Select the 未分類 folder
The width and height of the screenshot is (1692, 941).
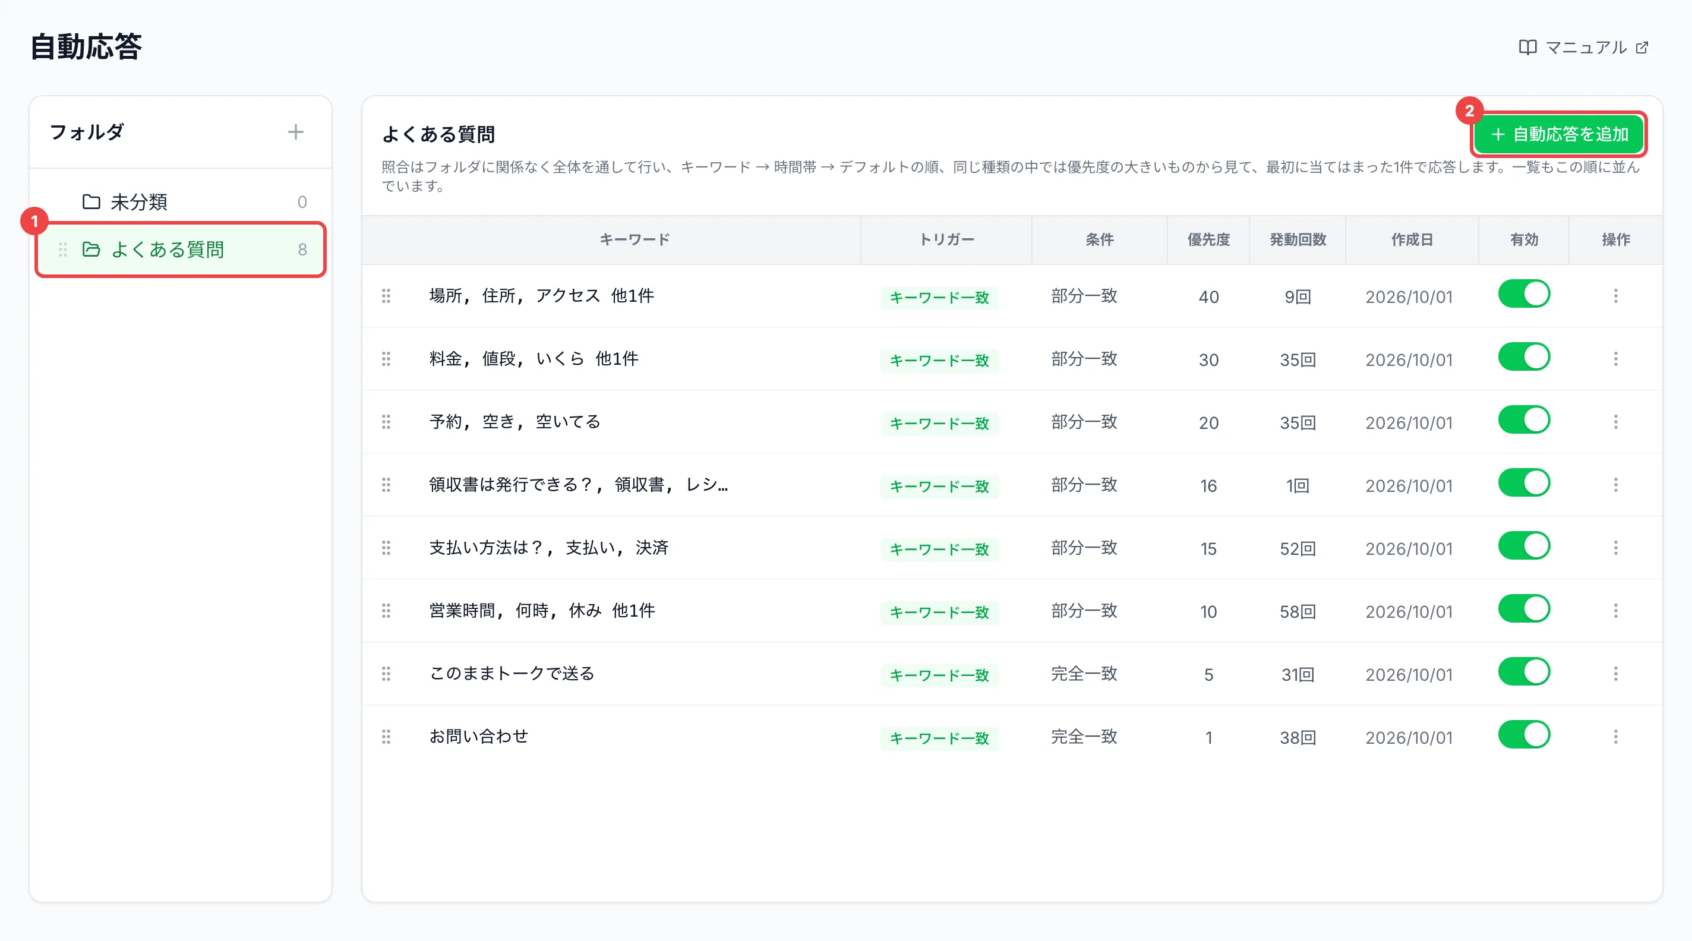point(181,201)
